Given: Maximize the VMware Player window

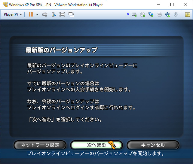Looking at the screenshot, I should click(172, 5).
